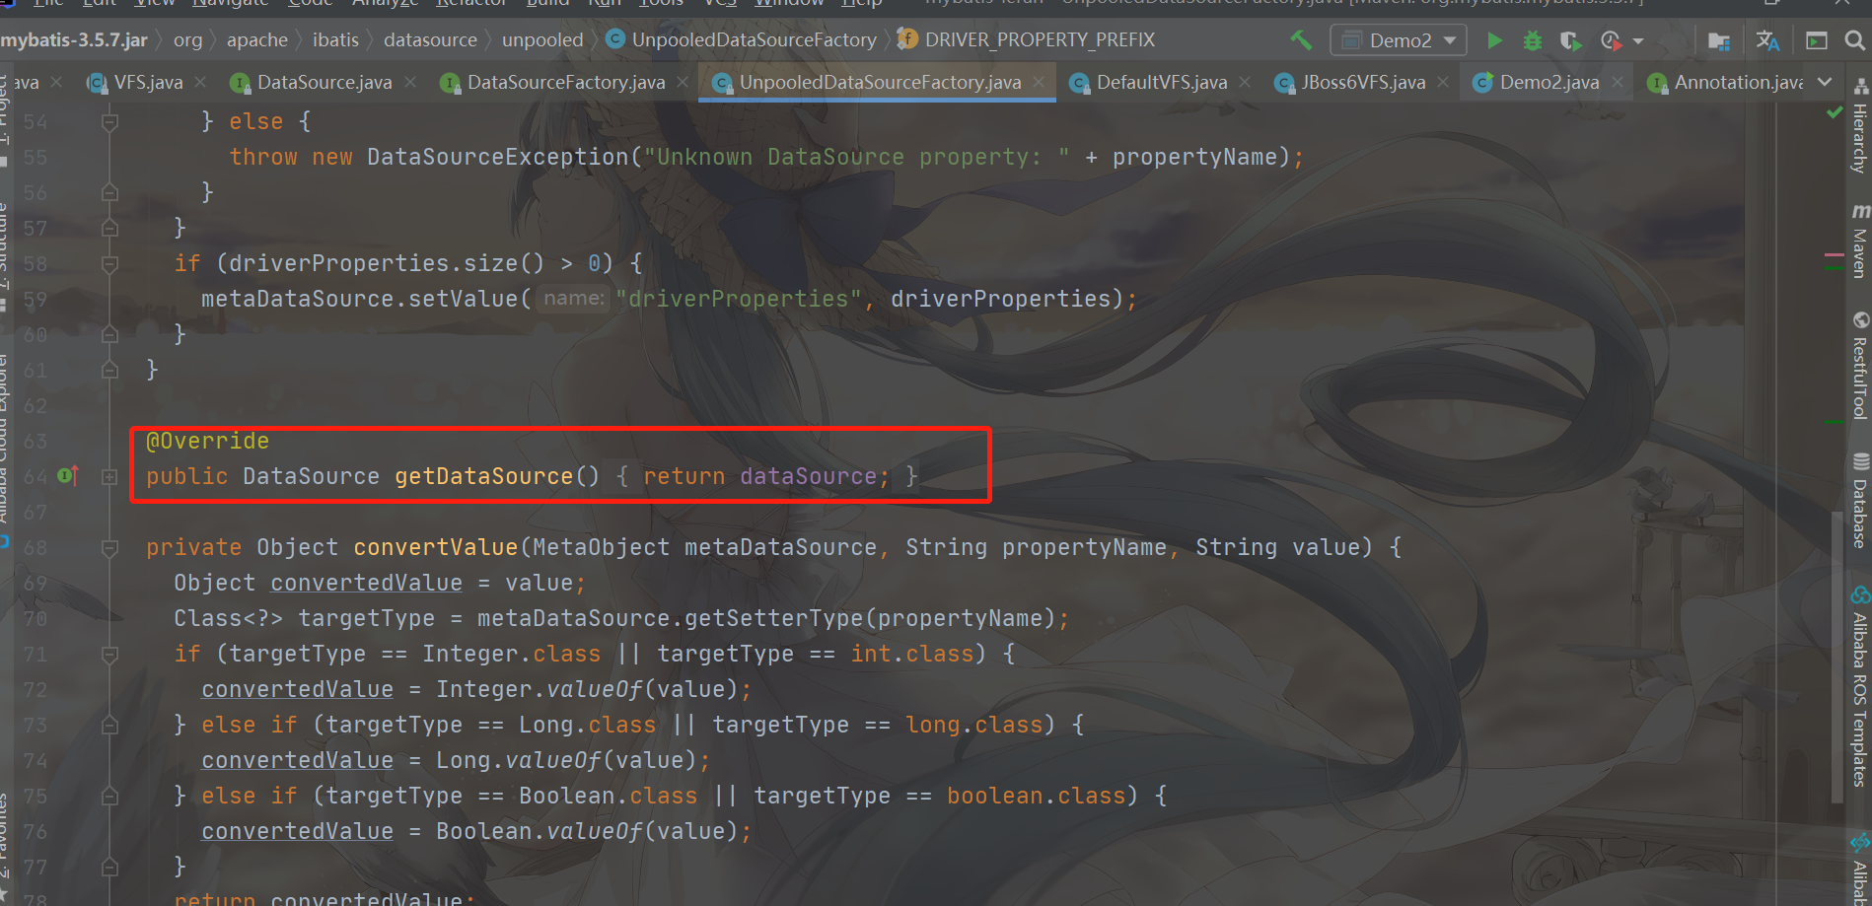Run Demo2 with the green play button
Image resolution: width=1872 pixels, height=906 pixels.
(1495, 40)
